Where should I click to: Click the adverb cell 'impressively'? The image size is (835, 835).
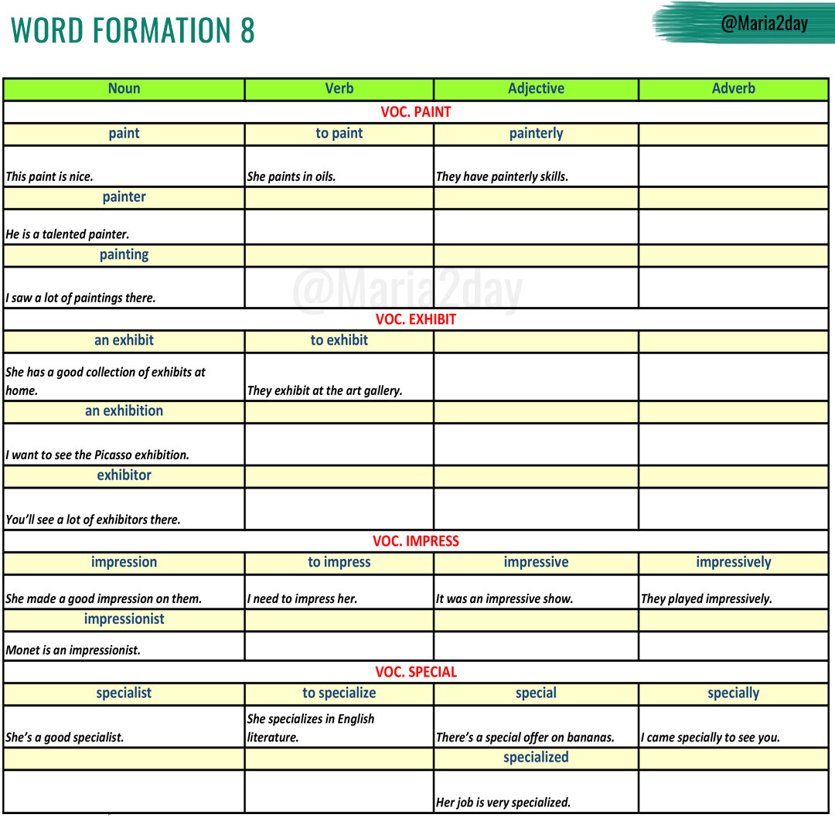point(733,563)
